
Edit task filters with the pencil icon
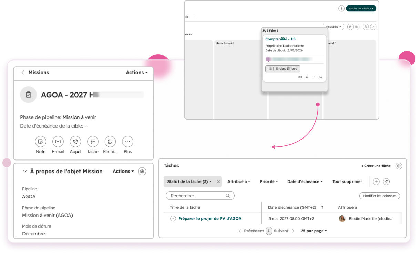click(386, 181)
